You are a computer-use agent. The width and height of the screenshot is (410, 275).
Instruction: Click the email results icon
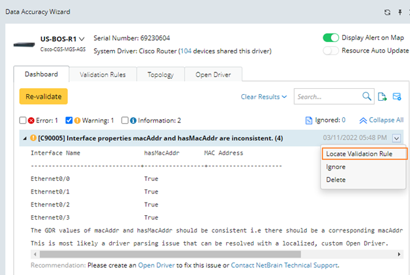(397, 96)
